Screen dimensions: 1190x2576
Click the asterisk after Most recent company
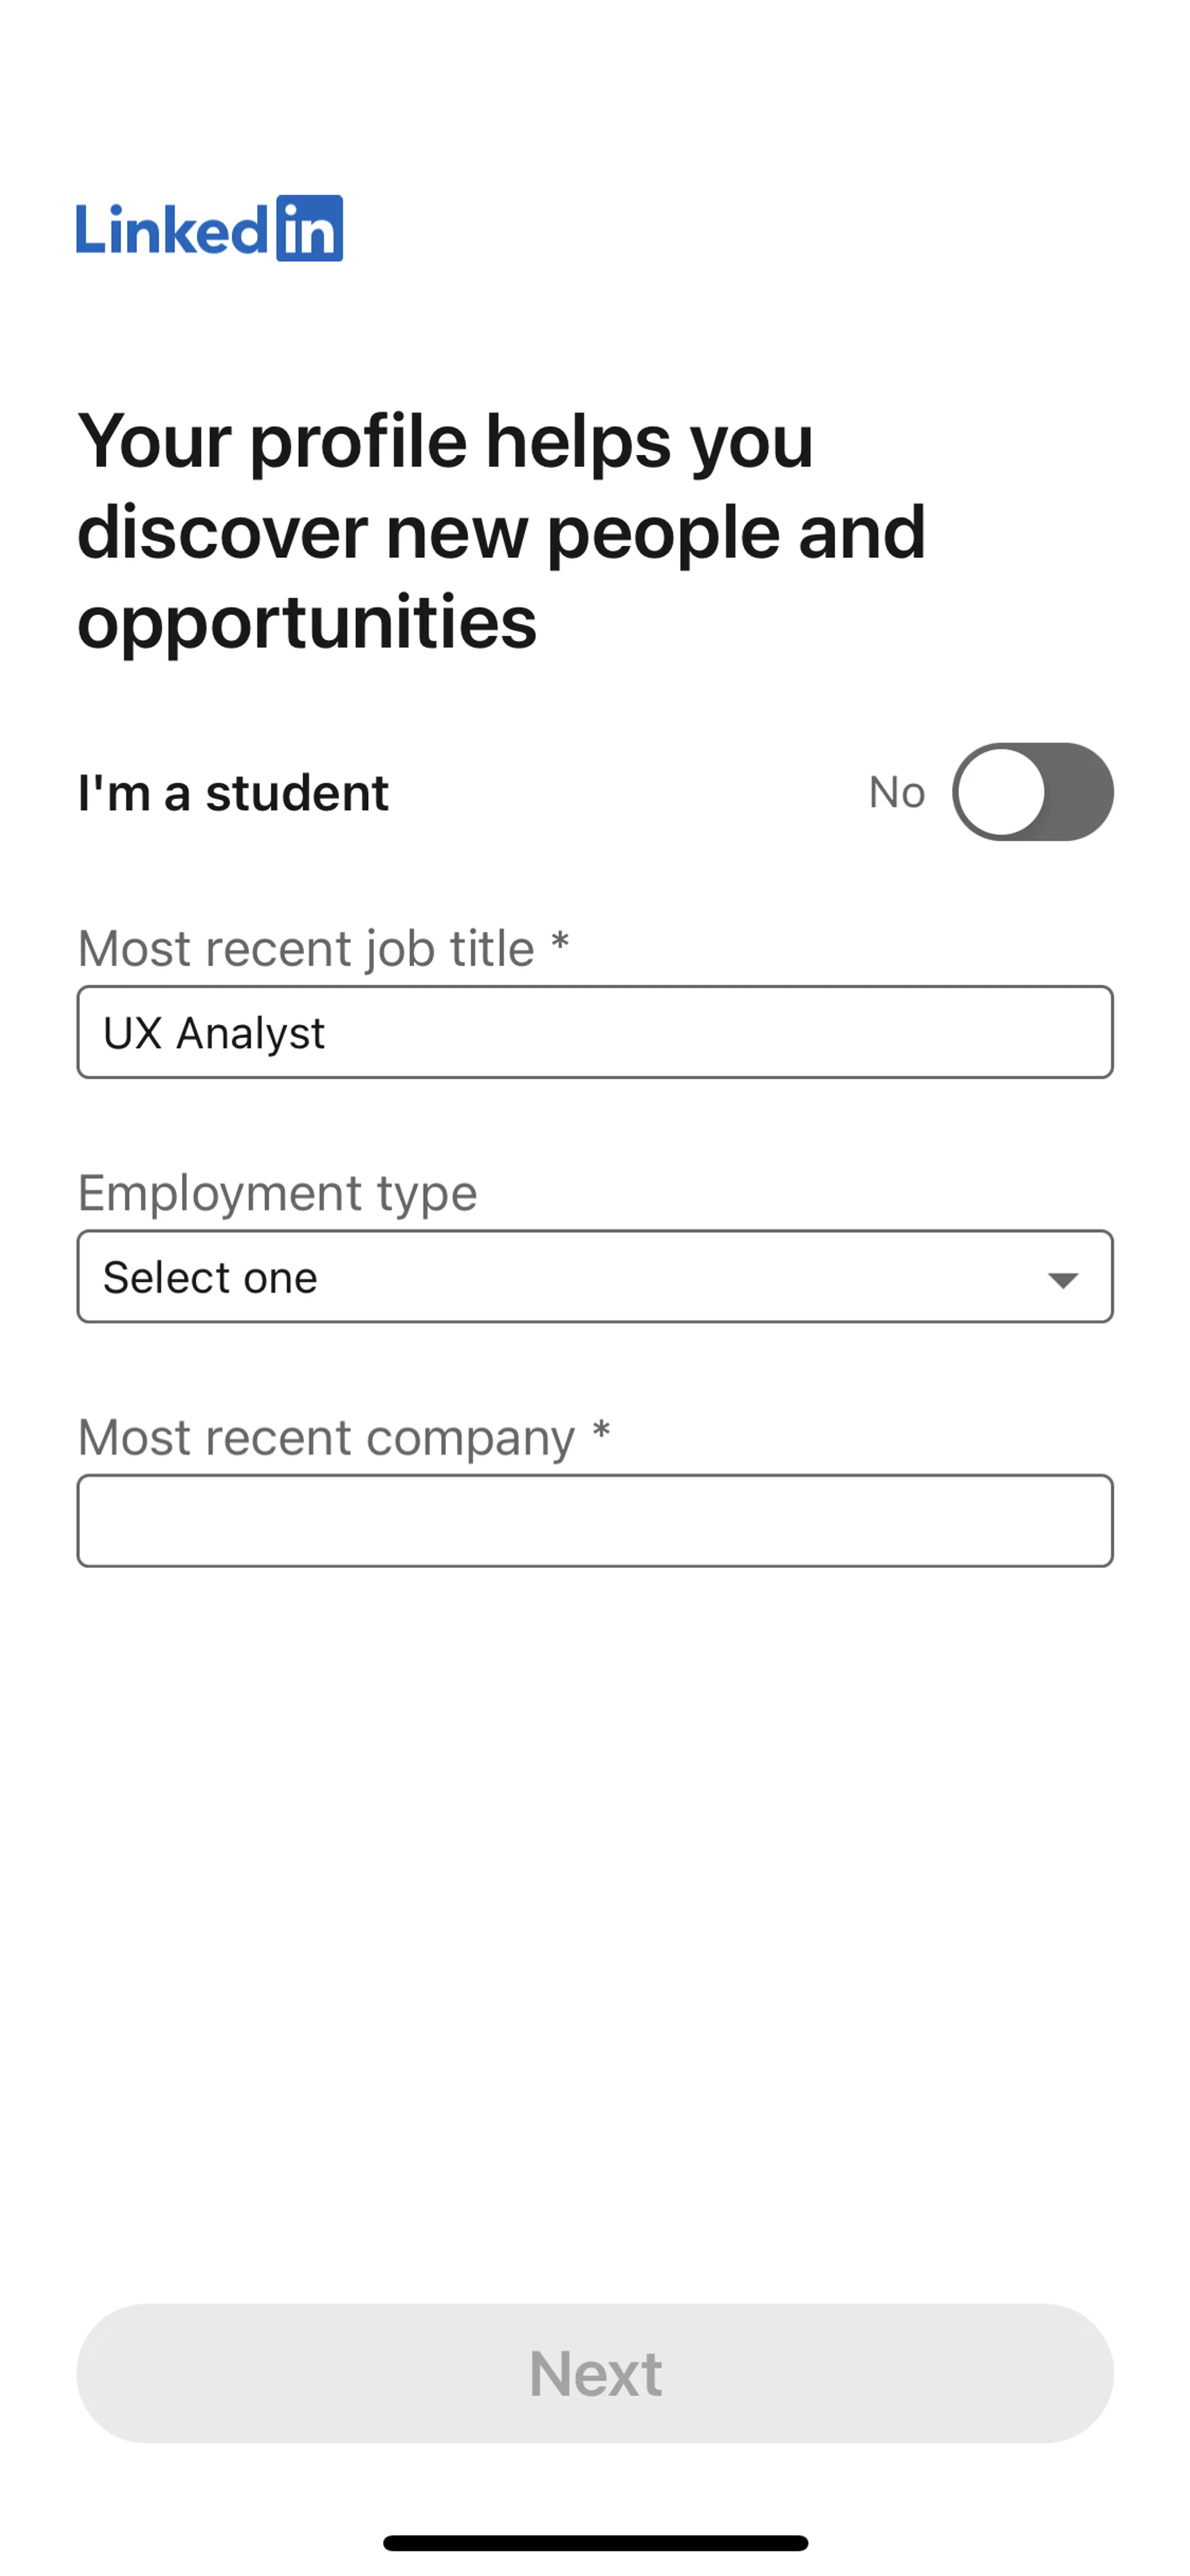click(x=601, y=1431)
